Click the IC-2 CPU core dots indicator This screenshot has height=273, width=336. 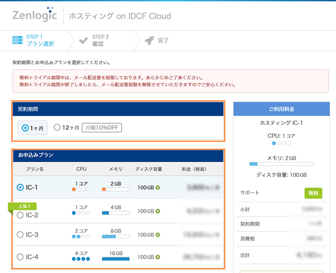pyautogui.click(x=81, y=213)
